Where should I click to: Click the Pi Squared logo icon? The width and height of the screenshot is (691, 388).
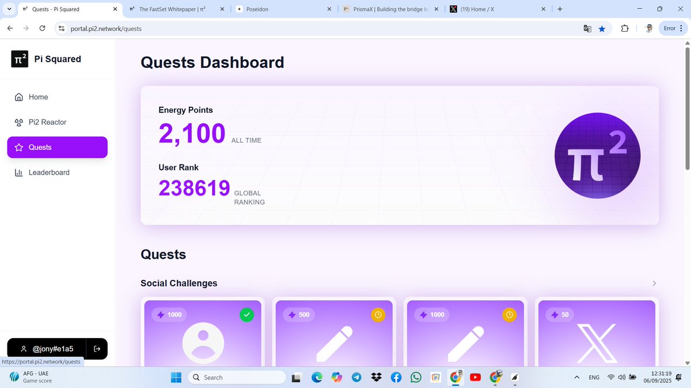[20, 59]
